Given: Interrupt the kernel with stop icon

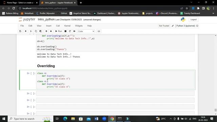Looking at the screenshot, I should tap(65, 31).
